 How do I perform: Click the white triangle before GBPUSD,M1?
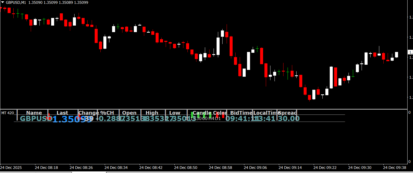[3, 2]
